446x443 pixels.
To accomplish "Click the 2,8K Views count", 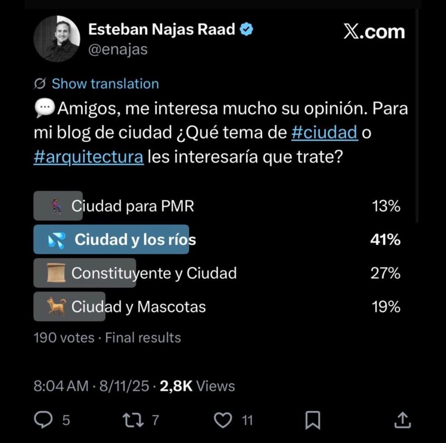I will (x=197, y=386).
